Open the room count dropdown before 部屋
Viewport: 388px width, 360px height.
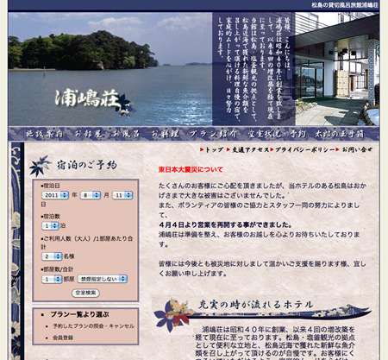[x=52, y=279]
